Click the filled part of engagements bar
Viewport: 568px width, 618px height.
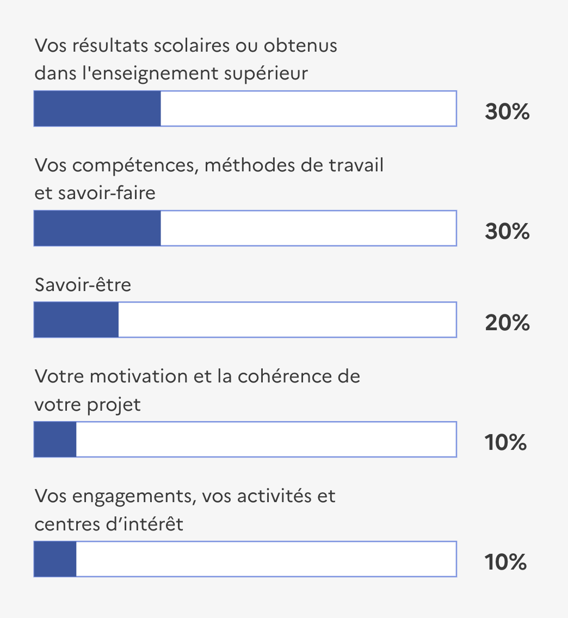55,559
